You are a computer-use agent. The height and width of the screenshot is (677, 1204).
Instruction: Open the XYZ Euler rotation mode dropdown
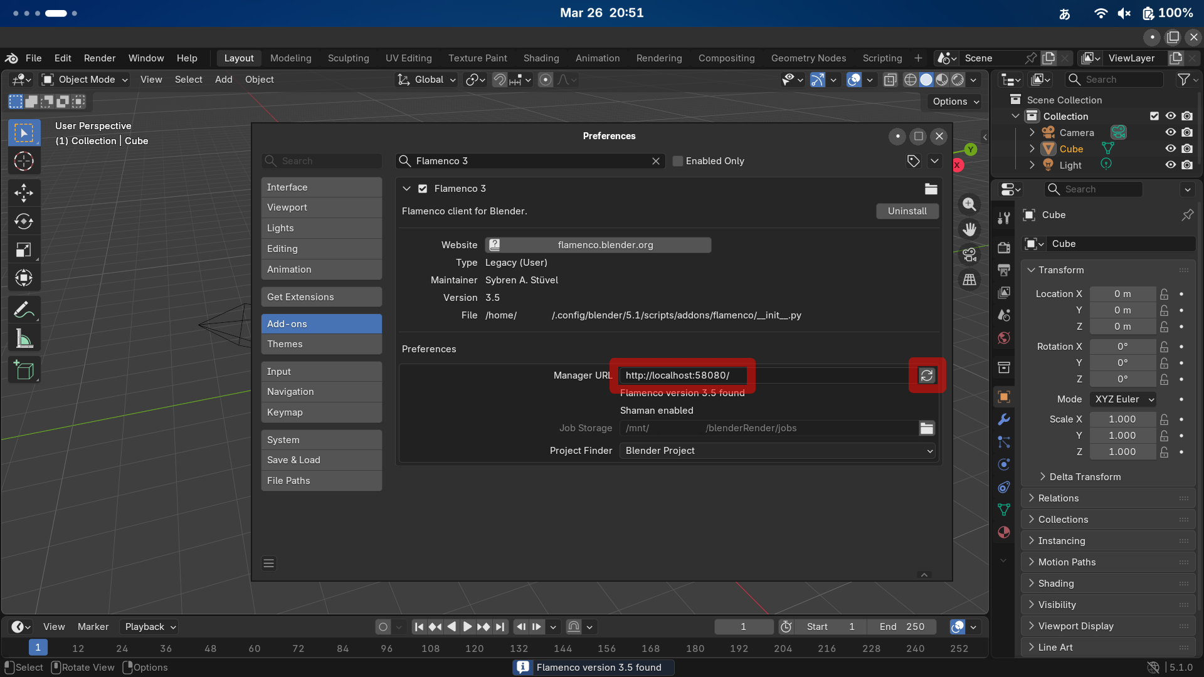click(x=1124, y=399)
